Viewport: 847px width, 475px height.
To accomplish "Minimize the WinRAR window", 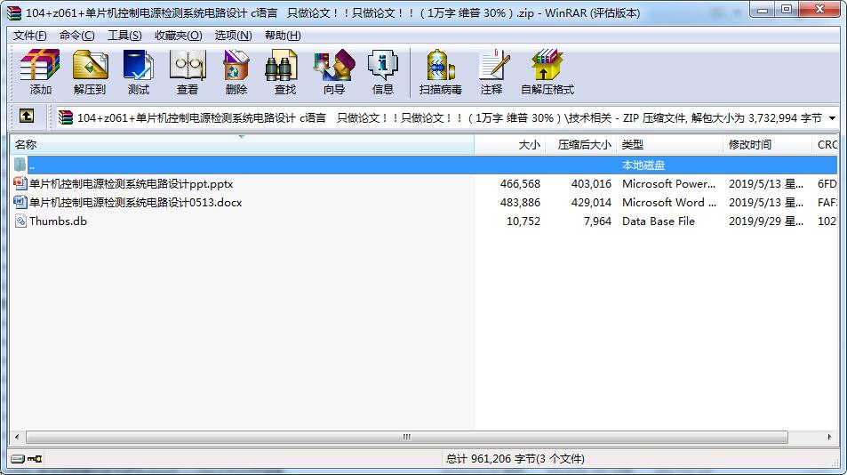I will click(763, 10).
